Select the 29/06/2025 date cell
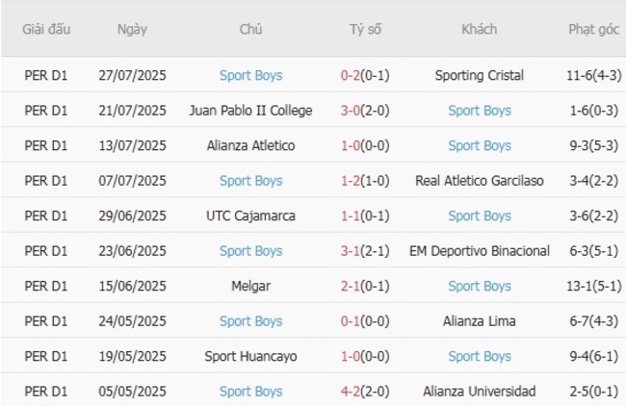Viewport: 626px width, 406px height. pos(132,216)
